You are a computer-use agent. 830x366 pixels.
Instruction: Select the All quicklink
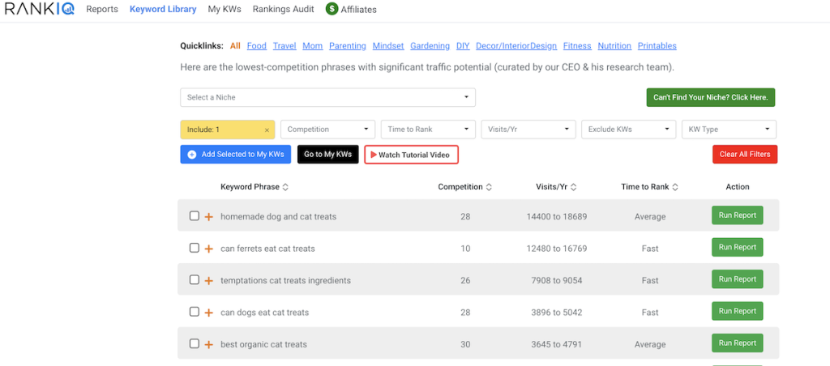pyautogui.click(x=235, y=46)
